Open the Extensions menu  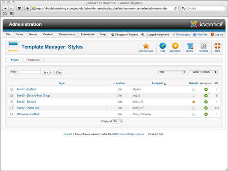(x=88, y=34)
